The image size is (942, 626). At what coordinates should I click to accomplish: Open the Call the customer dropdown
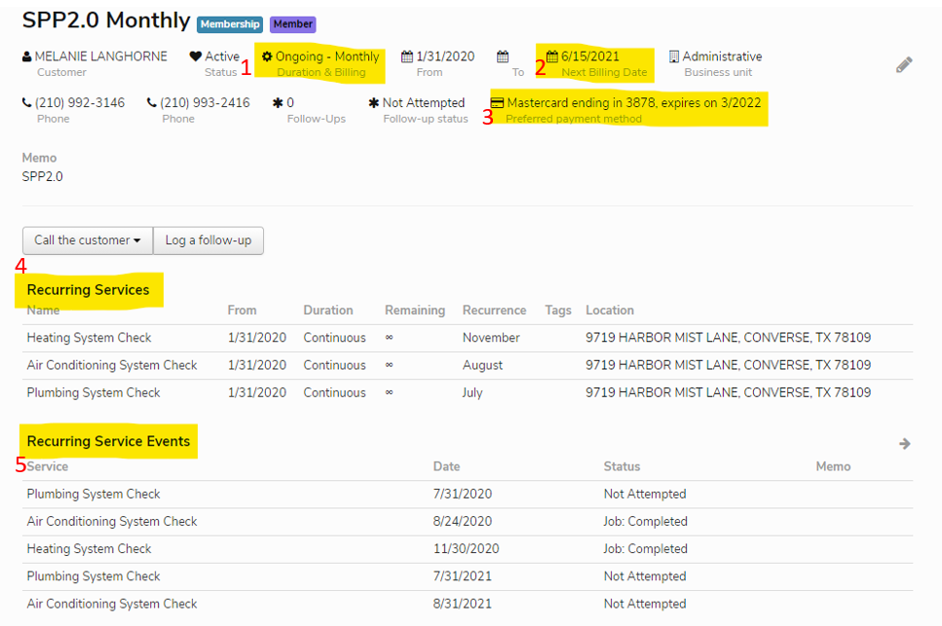[88, 240]
